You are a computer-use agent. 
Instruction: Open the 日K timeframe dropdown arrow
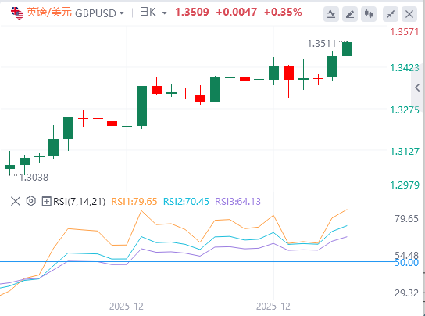pyautogui.click(x=165, y=13)
